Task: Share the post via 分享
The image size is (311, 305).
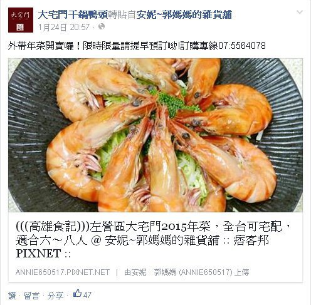Action: [x=55, y=296]
